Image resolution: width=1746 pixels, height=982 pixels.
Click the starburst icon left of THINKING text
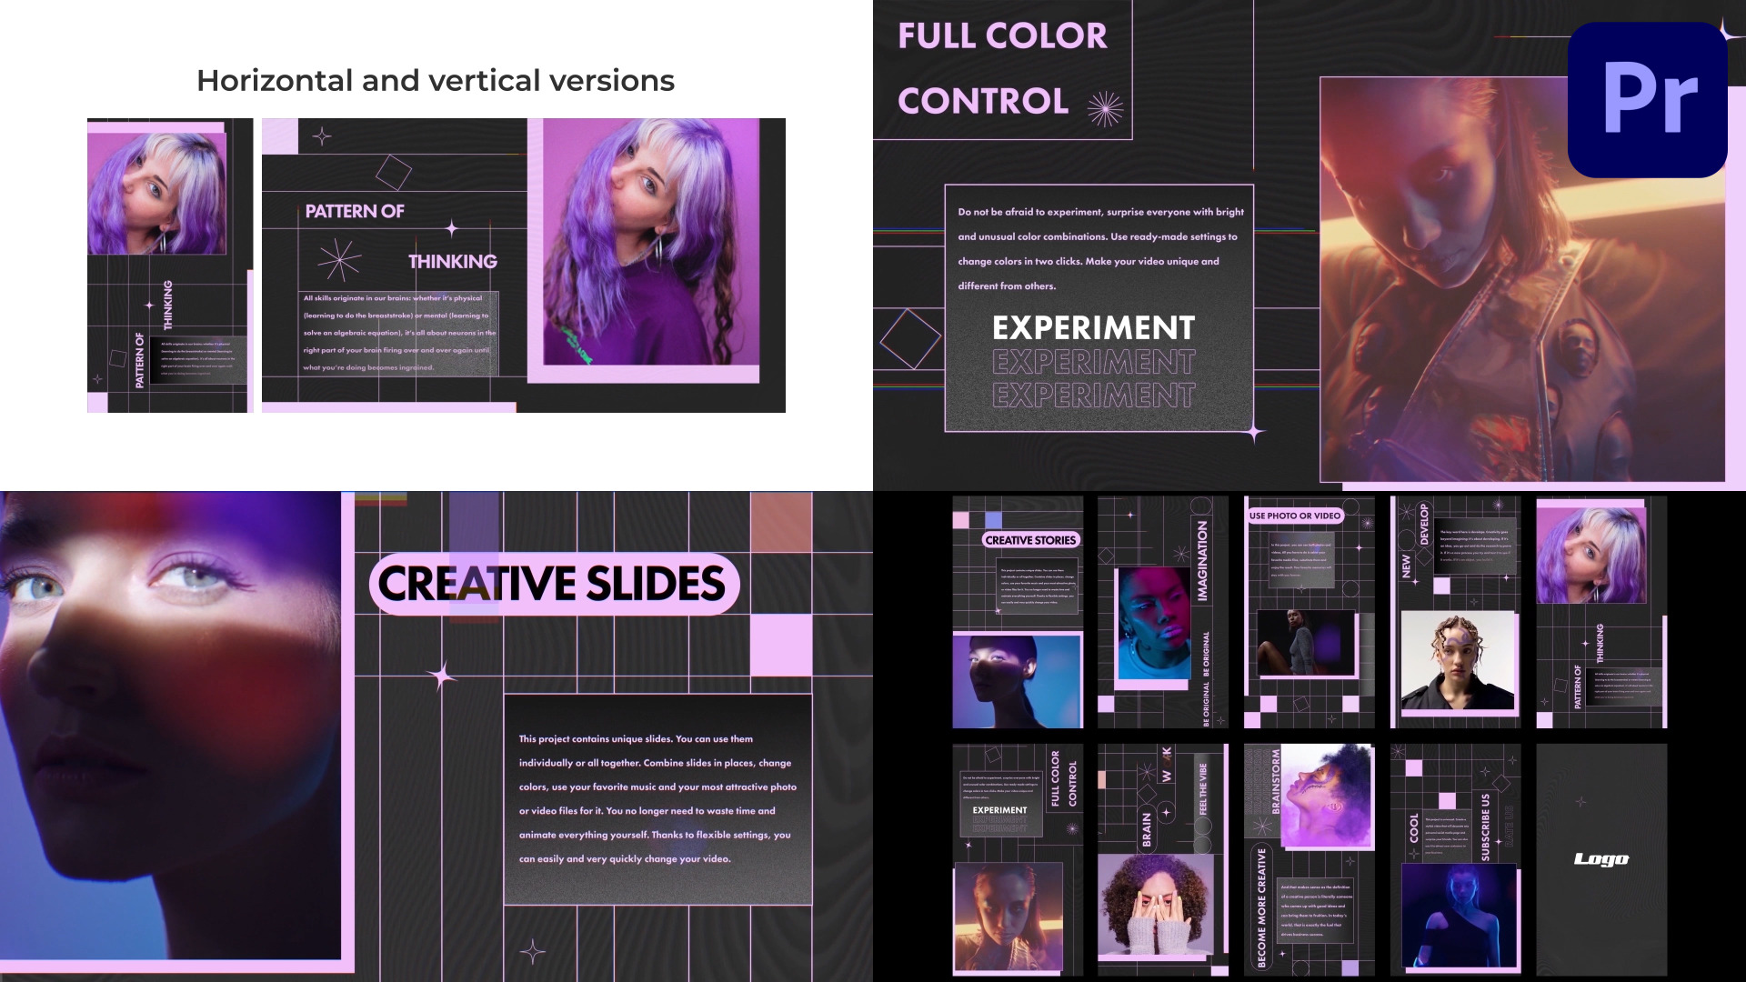pyautogui.click(x=339, y=261)
